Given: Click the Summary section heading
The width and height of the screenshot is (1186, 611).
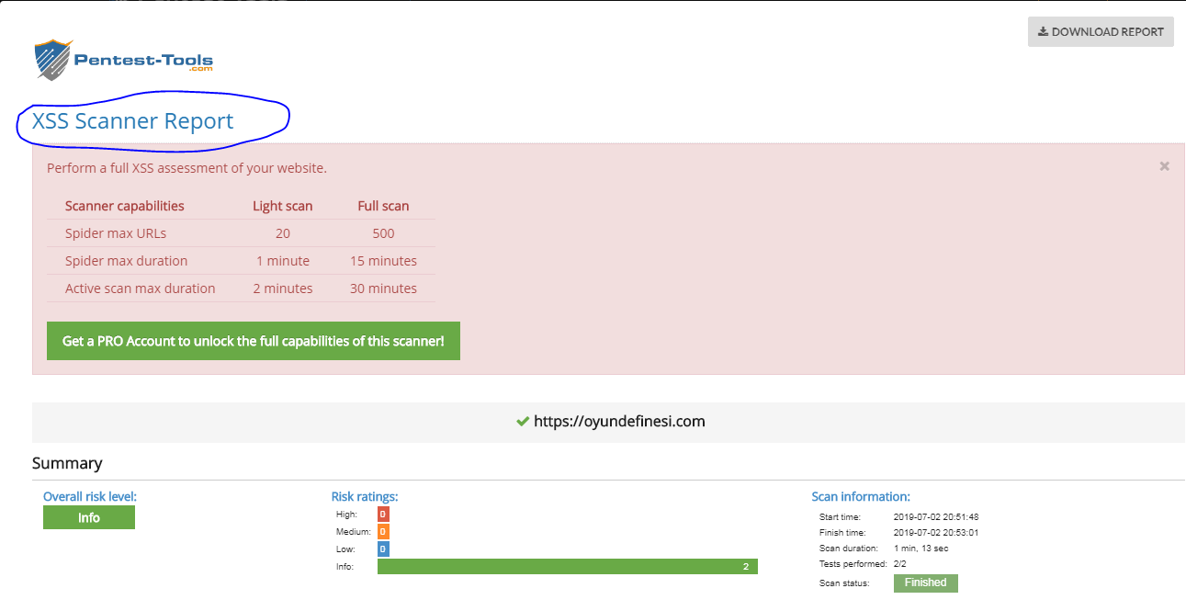Looking at the screenshot, I should 67,463.
